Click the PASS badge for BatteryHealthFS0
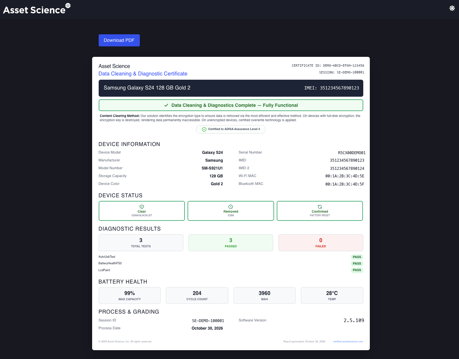Image resolution: width=459 pixels, height=359 pixels. tap(357, 264)
